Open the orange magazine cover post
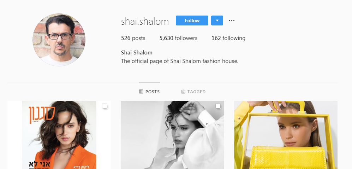 pyautogui.click(x=59, y=135)
